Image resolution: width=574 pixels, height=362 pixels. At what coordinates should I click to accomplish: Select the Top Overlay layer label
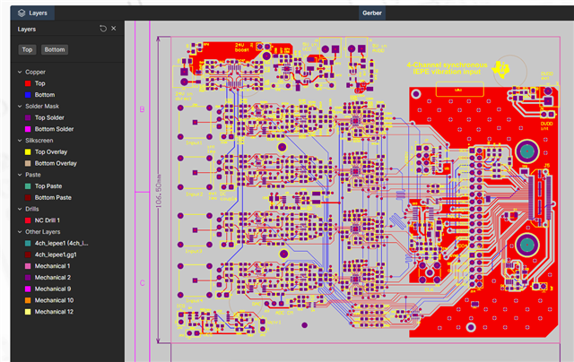[x=51, y=151]
